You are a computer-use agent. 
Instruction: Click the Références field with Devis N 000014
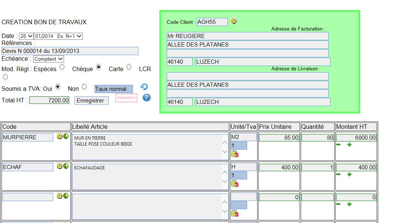click(70, 51)
